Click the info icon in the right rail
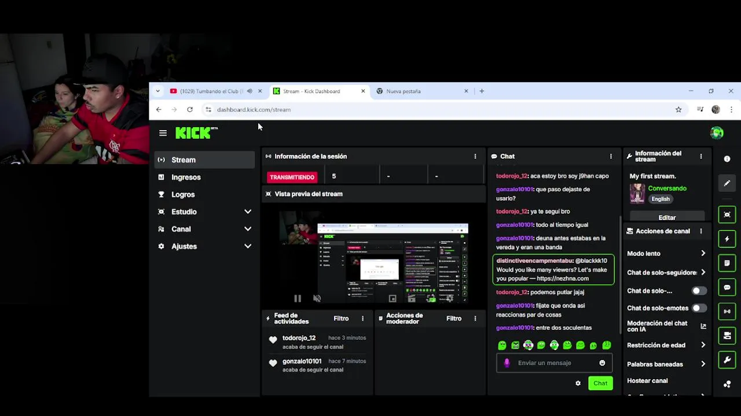Viewport: 741px width, 416px height. pyautogui.click(x=727, y=159)
